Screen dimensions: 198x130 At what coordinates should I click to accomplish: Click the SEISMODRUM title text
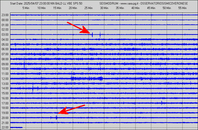tap(109, 4)
